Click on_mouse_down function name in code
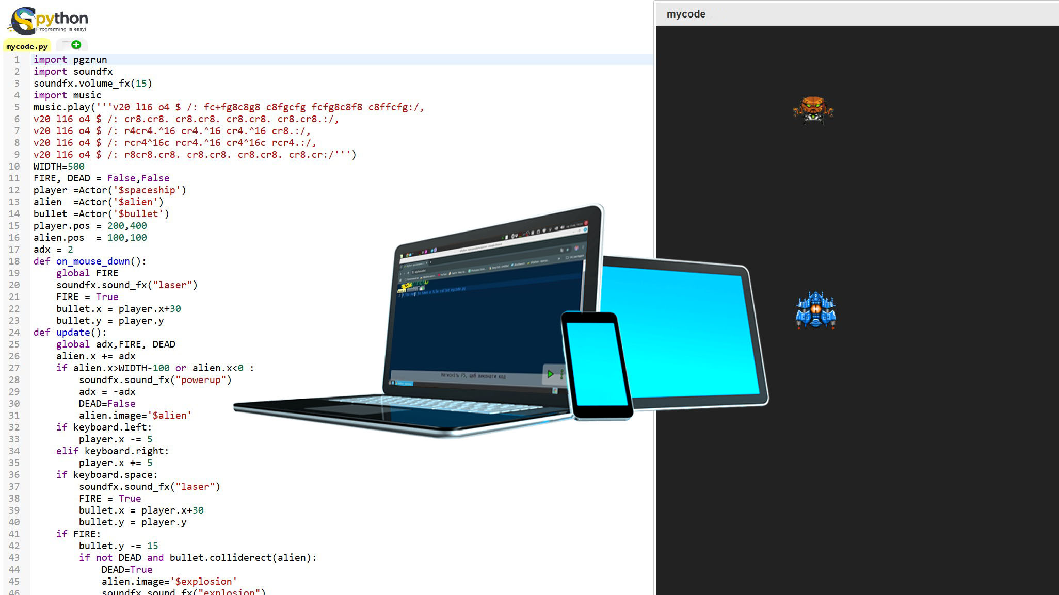This screenshot has width=1059, height=595. (93, 261)
